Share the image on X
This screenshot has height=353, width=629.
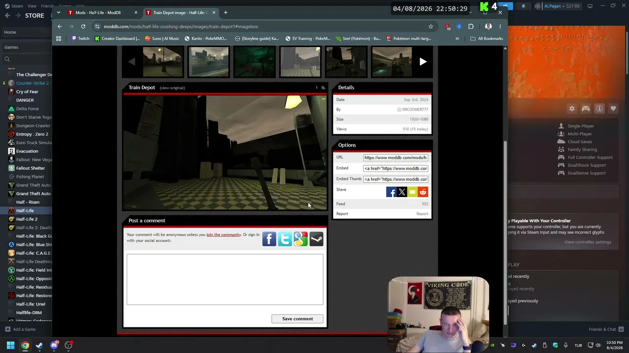(402, 192)
